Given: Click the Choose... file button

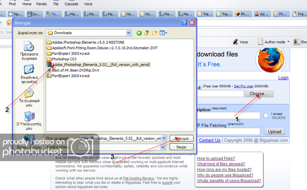Looking at the screenshot, I should 261,93.
